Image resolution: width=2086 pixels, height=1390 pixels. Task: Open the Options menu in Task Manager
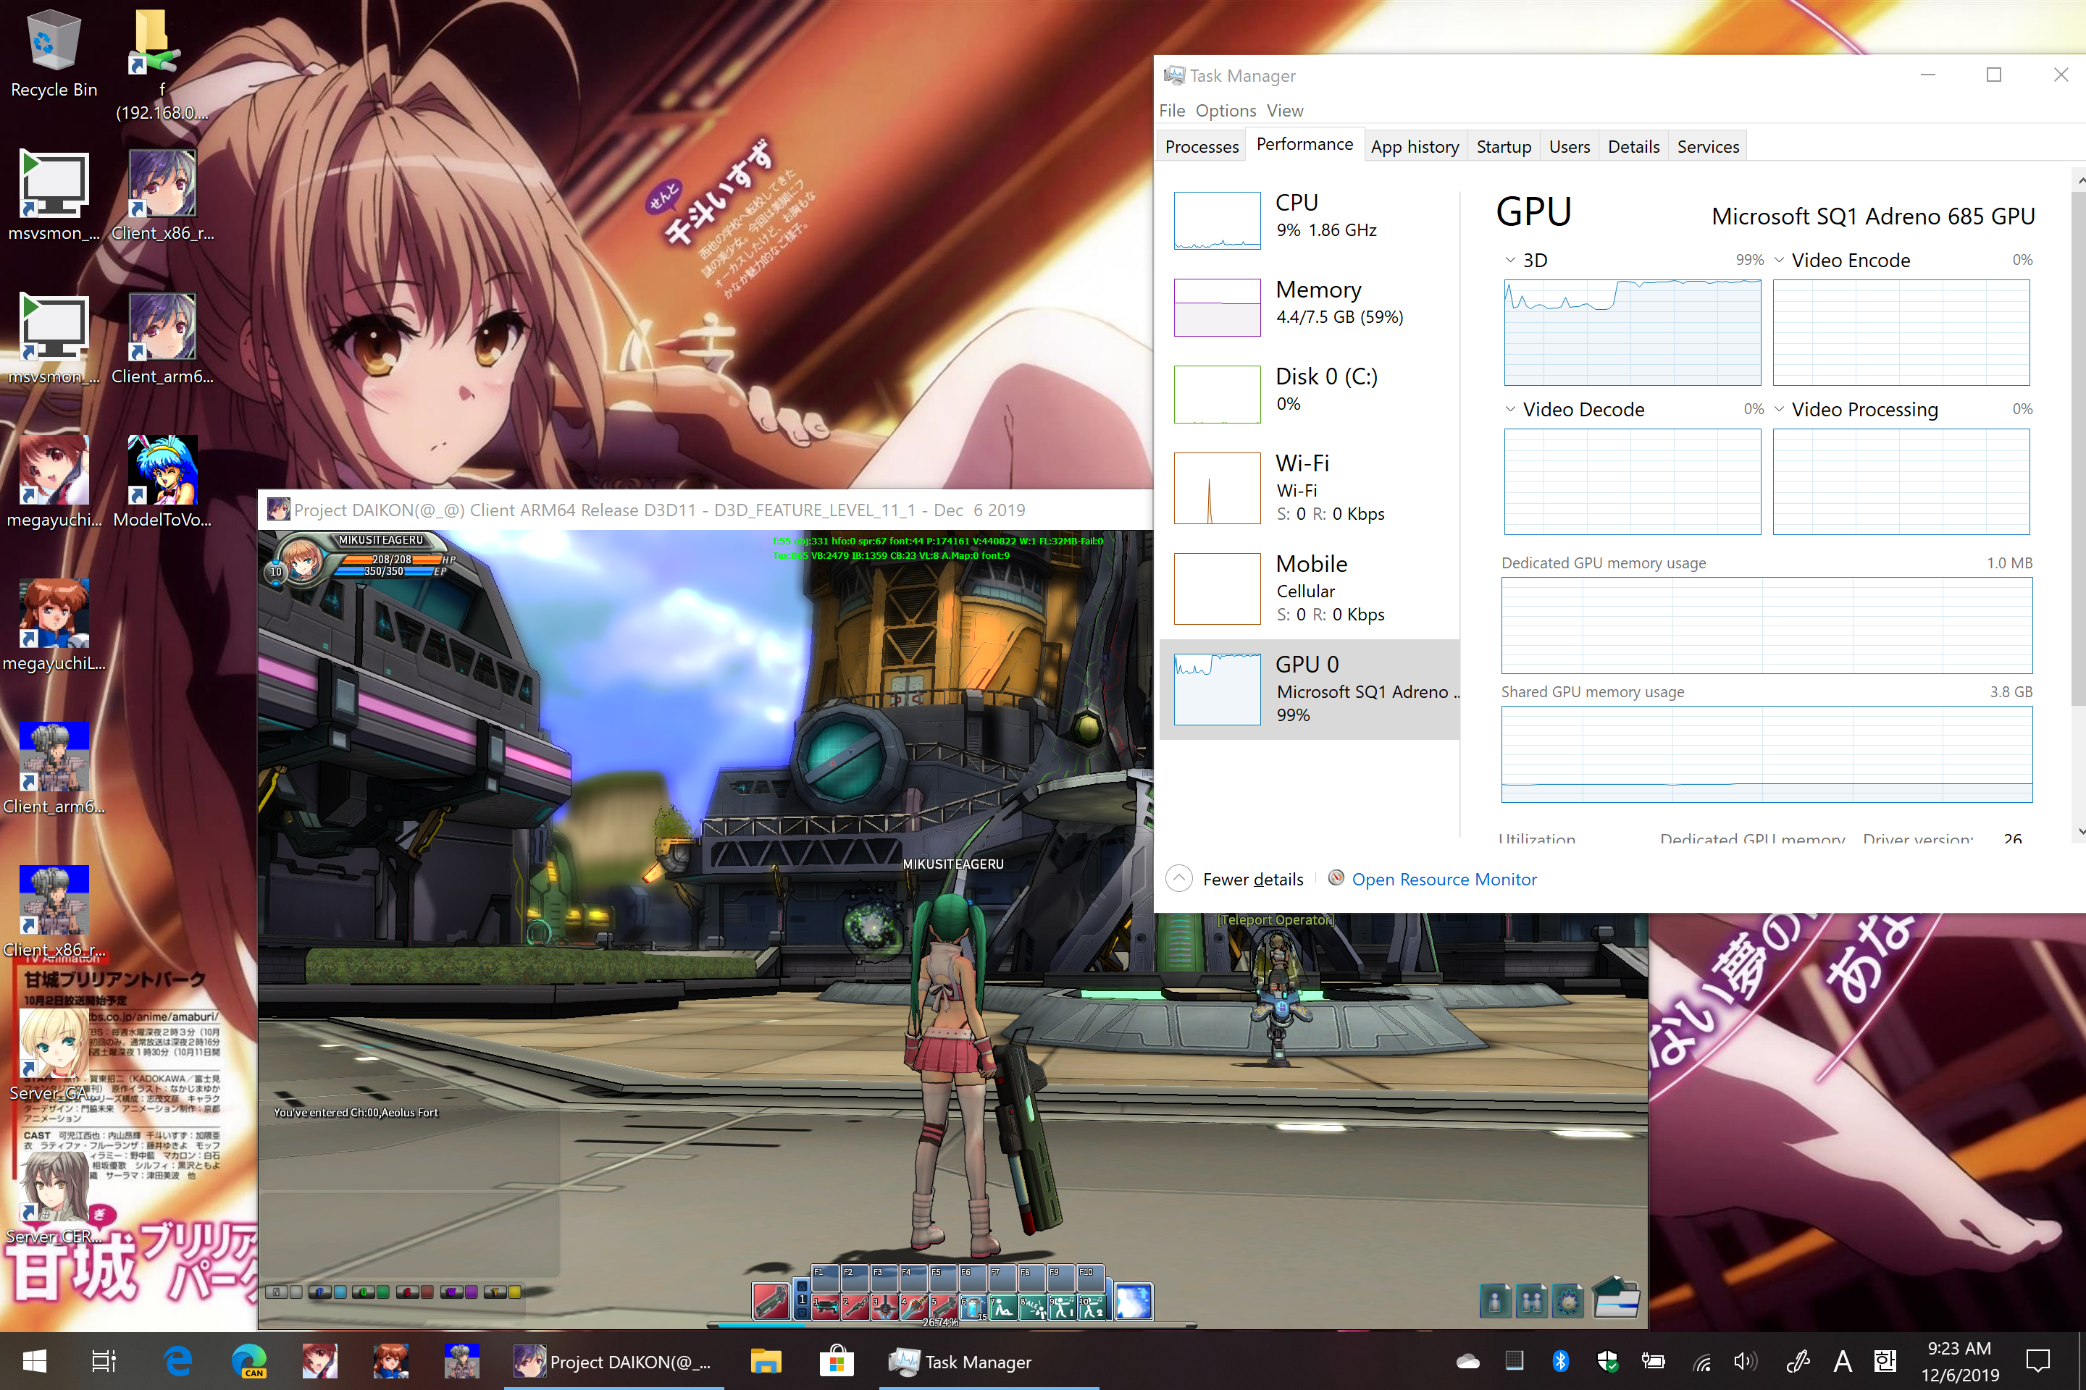coord(1225,111)
